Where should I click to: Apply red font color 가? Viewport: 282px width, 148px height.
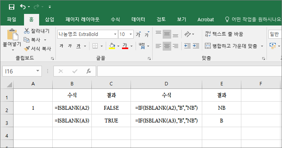coord(125,46)
